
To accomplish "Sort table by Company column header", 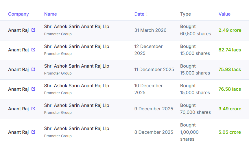I will coord(19,14).
